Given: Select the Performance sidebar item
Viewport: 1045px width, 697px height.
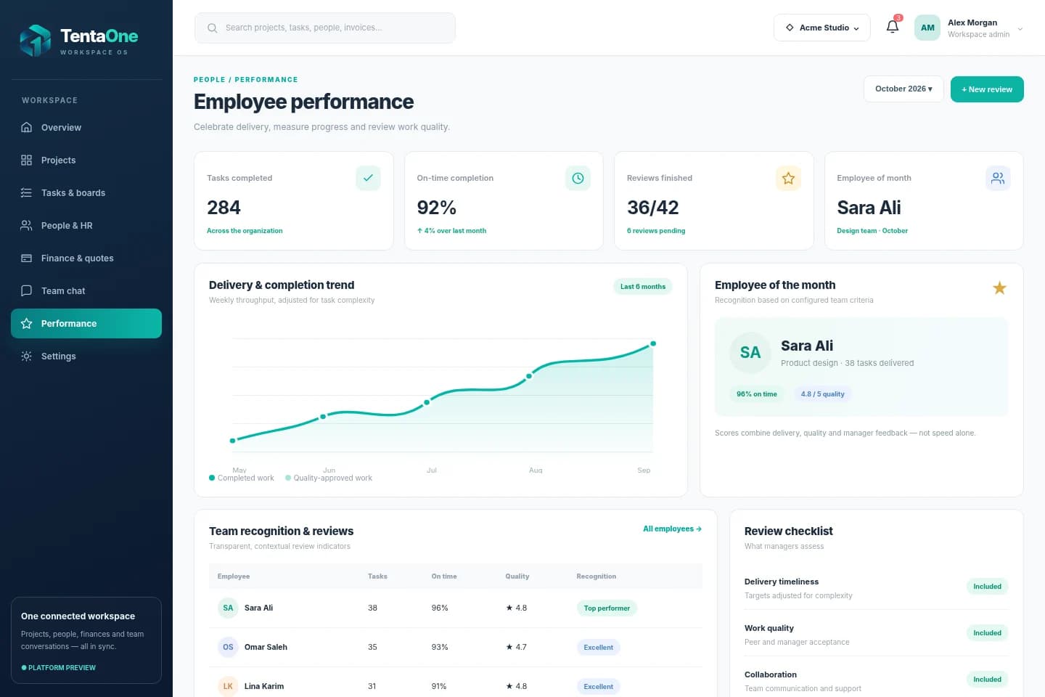Looking at the screenshot, I should click(x=86, y=323).
